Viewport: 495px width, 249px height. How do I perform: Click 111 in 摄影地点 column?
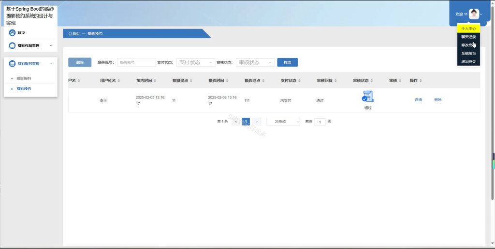(247, 100)
